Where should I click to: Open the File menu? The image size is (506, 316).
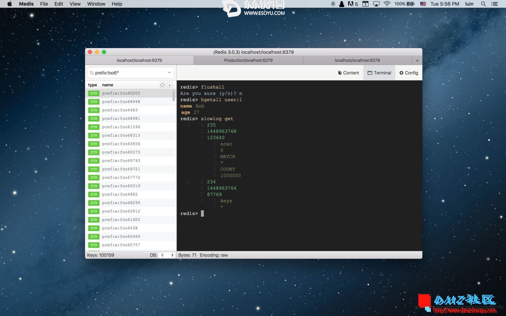(44, 4)
